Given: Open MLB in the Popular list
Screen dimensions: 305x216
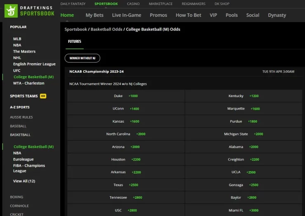Looking at the screenshot, I should 17,39.
